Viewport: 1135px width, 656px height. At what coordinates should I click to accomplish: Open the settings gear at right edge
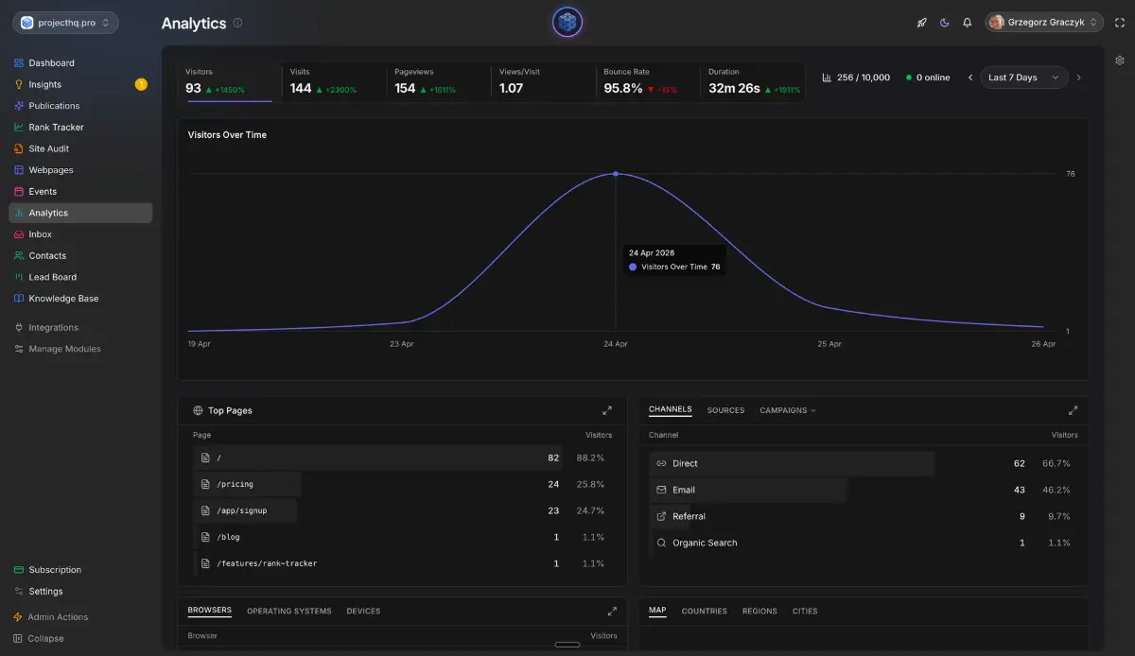pos(1120,60)
